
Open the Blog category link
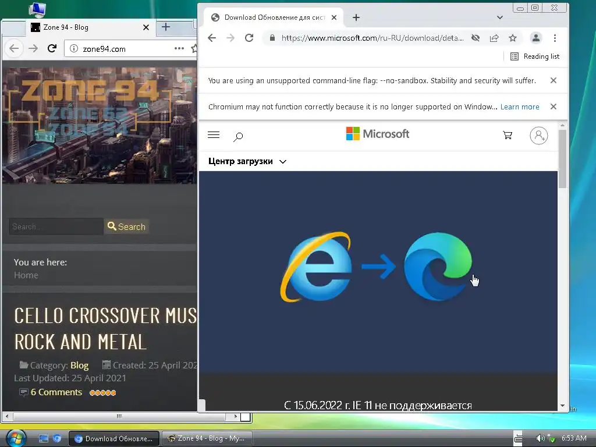[79, 366]
